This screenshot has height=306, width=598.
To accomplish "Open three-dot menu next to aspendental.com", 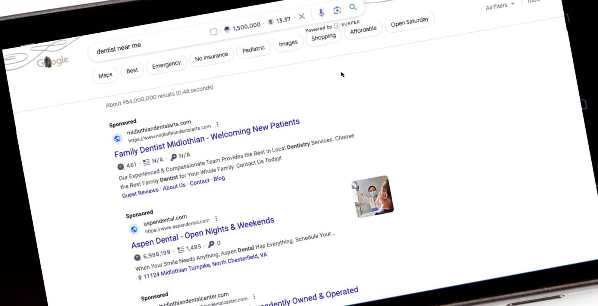I will [216, 218].
